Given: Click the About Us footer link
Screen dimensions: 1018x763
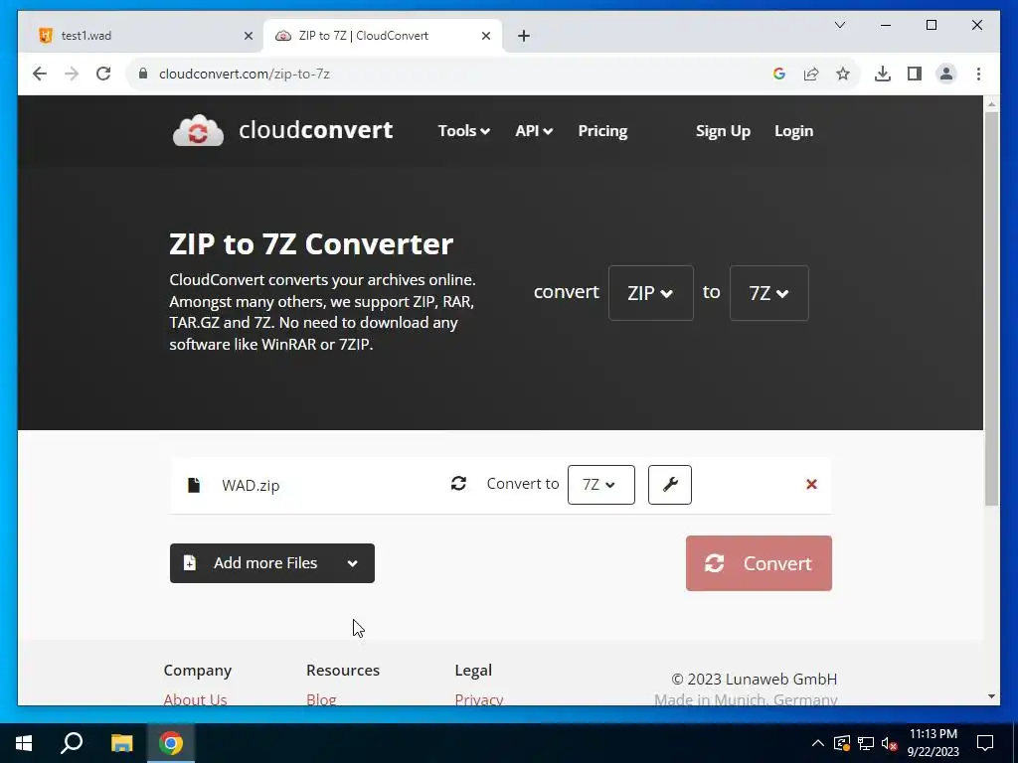Looking at the screenshot, I should [196, 699].
